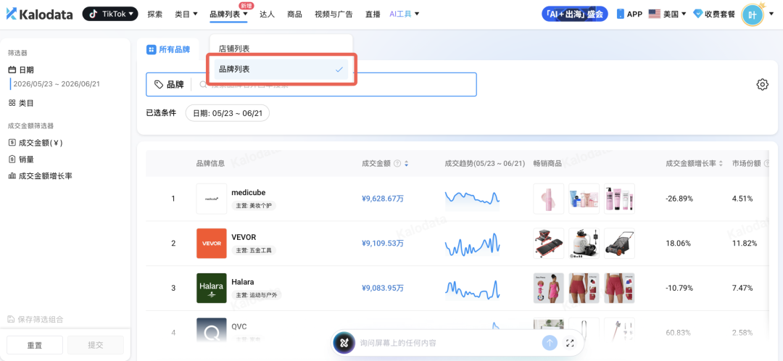Open VEVOR's lawn mower product thumbnail

point(619,243)
